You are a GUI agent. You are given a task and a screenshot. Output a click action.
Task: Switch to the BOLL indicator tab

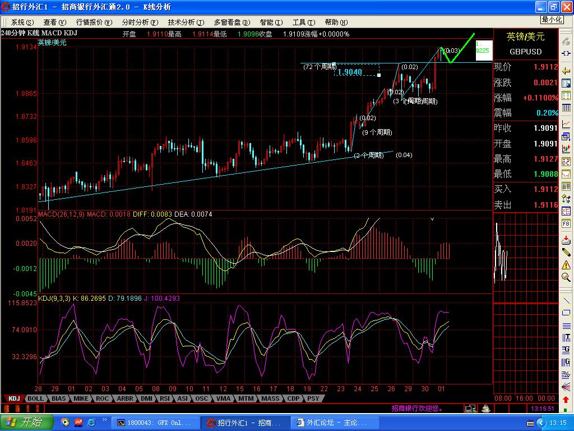pyautogui.click(x=35, y=398)
